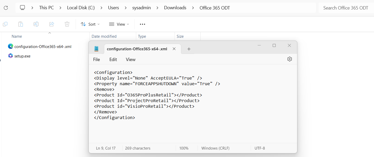Screen dimensions: 374x157
Task: Open the Edit menu in Notepad
Action: [113, 59]
